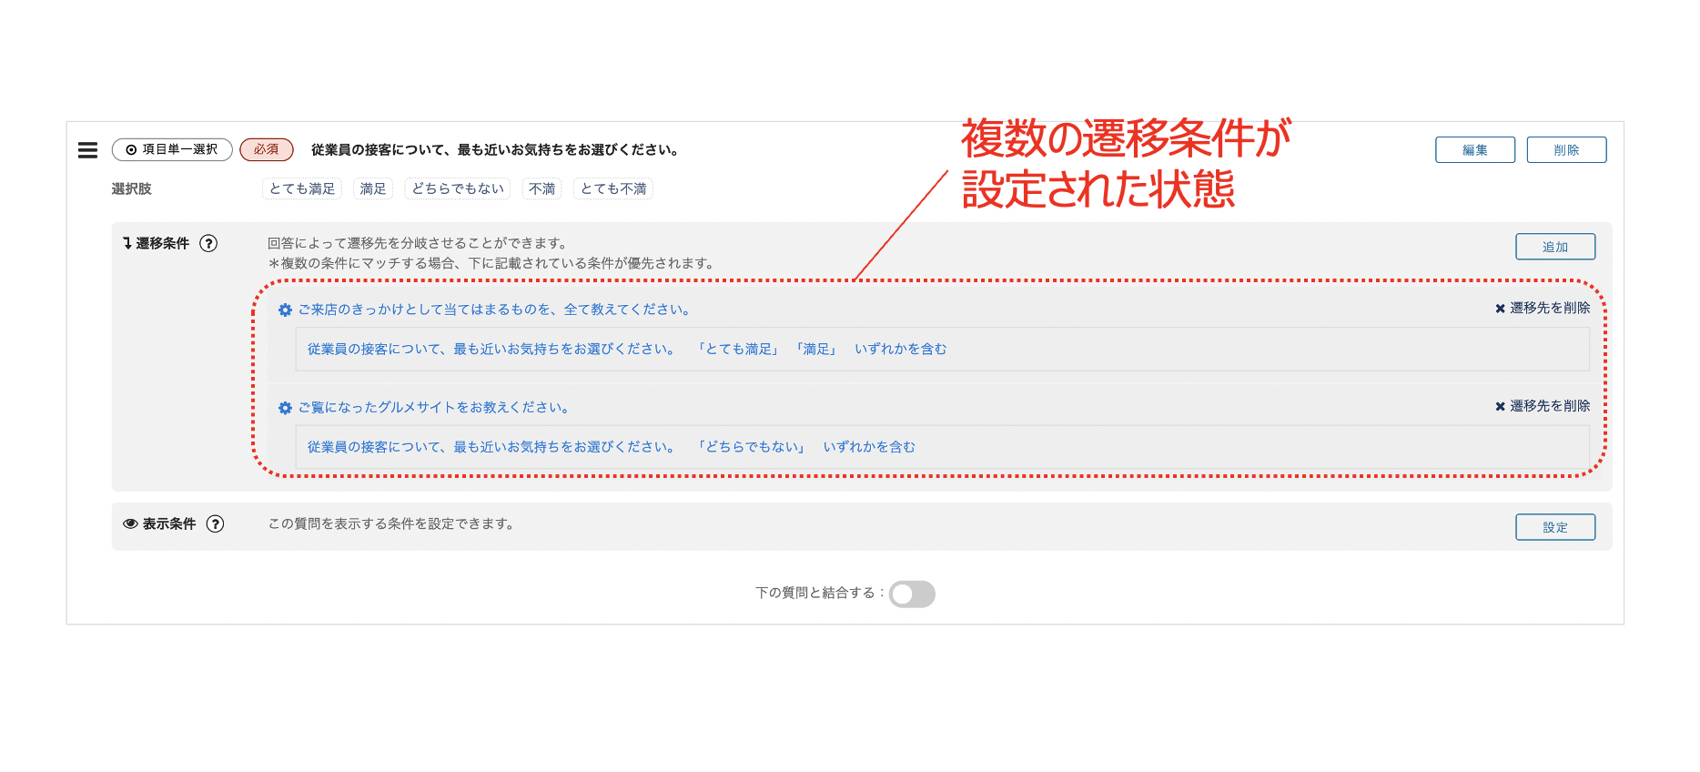Viewport: 1700px width, 772px height.
Task: Click the hamburger drag handle icon
Action: click(87, 150)
